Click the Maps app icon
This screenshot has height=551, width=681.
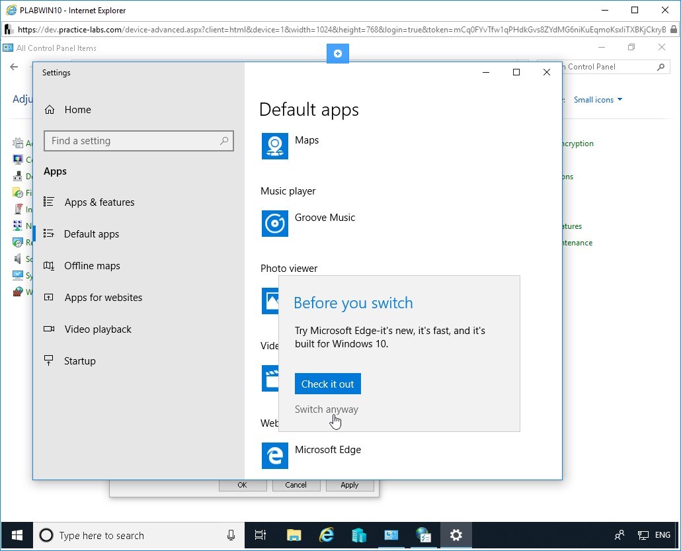[274, 146]
